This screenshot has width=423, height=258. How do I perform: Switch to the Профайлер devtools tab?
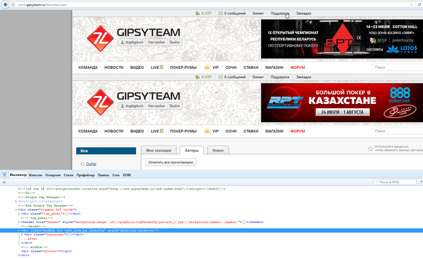click(x=85, y=175)
